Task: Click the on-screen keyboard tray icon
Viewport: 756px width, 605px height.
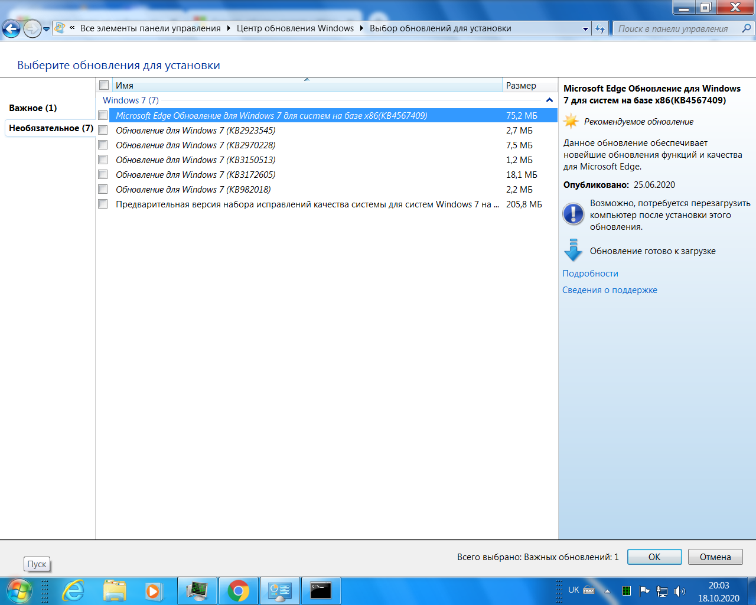Action: 589,590
